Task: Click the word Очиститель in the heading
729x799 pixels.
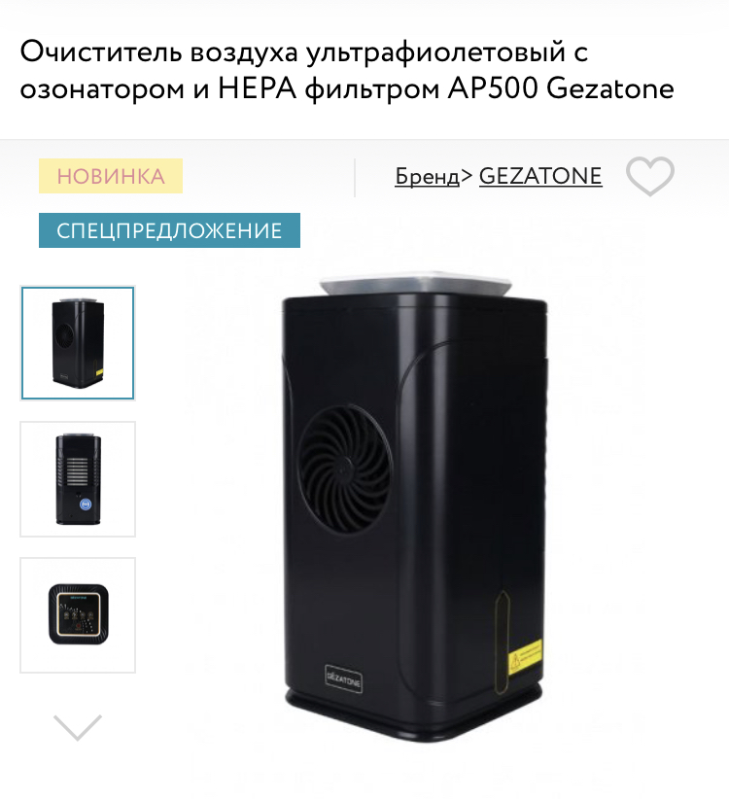Action: click(x=101, y=52)
